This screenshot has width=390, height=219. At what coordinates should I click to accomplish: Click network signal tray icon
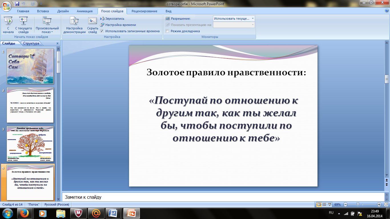346,213
